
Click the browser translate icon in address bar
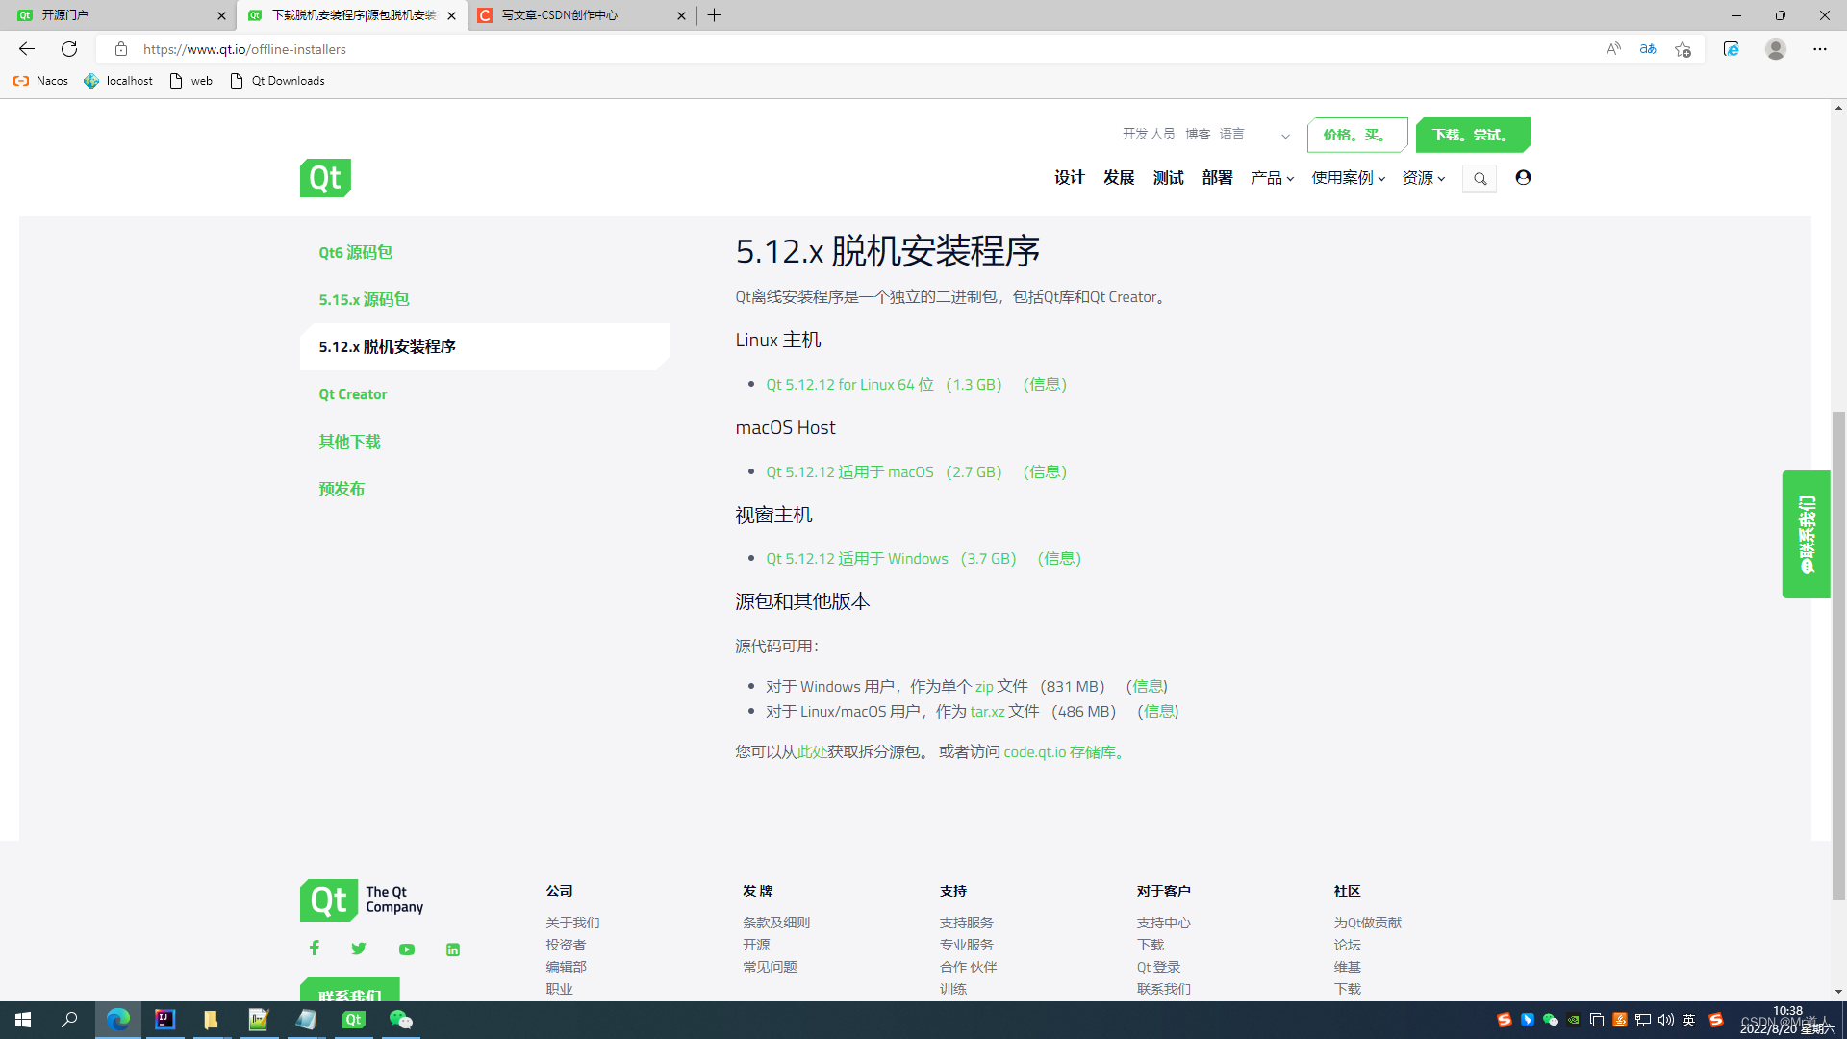(1648, 49)
